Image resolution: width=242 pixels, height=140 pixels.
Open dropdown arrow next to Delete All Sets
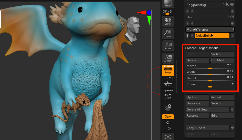[232, 109]
